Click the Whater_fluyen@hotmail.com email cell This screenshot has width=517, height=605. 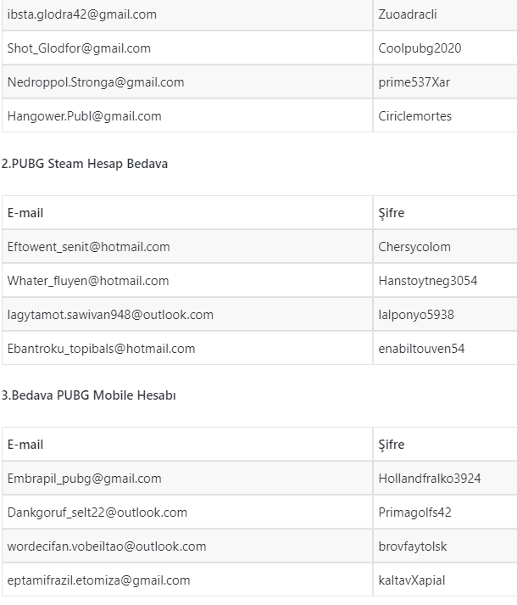point(88,281)
